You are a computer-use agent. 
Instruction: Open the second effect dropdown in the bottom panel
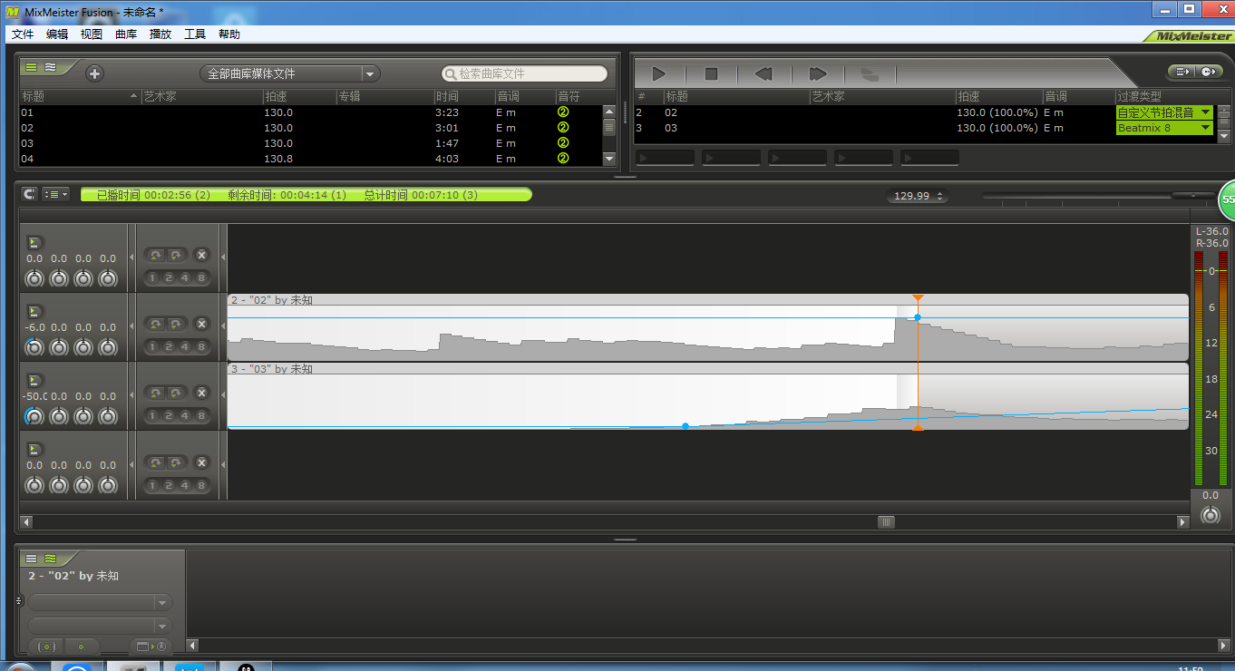coord(100,626)
